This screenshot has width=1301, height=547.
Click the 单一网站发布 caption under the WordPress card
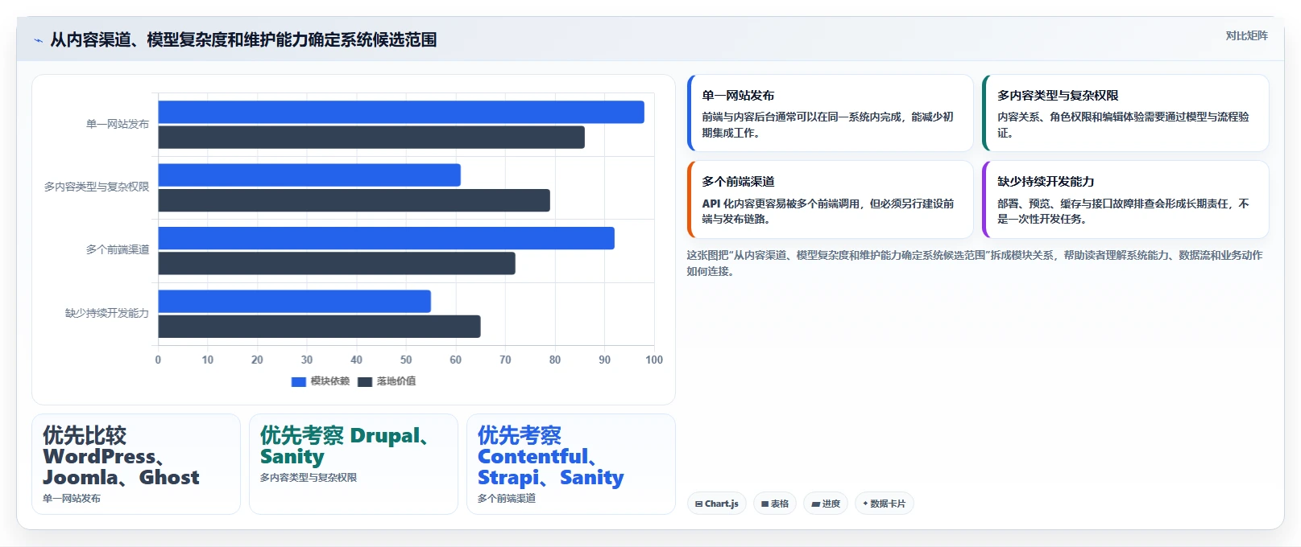pos(72,498)
